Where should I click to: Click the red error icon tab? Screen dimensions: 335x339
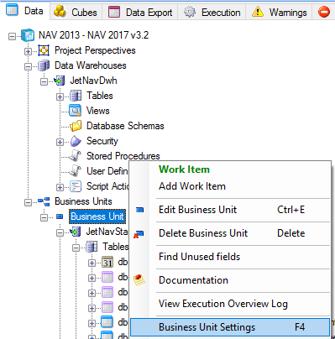324,12
